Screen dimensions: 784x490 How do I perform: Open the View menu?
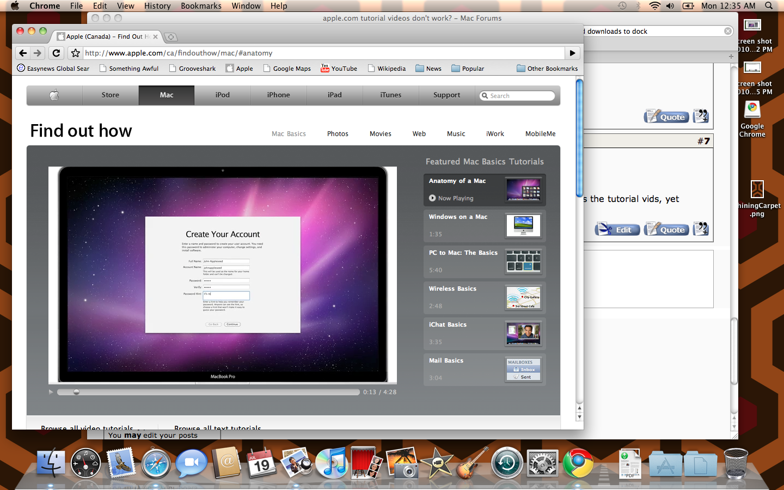click(125, 5)
